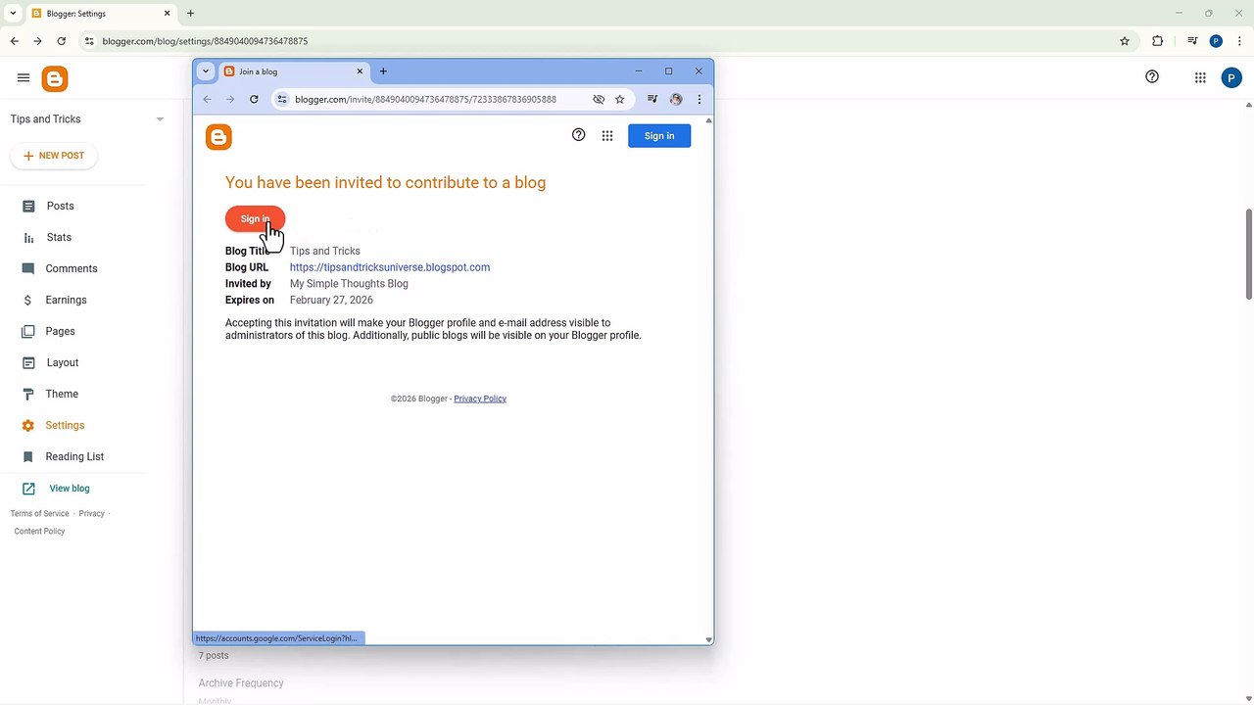Click the Chrome profile P icon in the main toolbar
This screenshot has width=1254, height=705.
pos(1216,41)
